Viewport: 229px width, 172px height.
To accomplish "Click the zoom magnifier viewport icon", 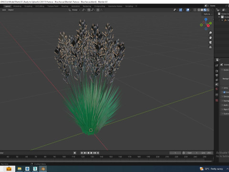I will click(x=210, y=33).
